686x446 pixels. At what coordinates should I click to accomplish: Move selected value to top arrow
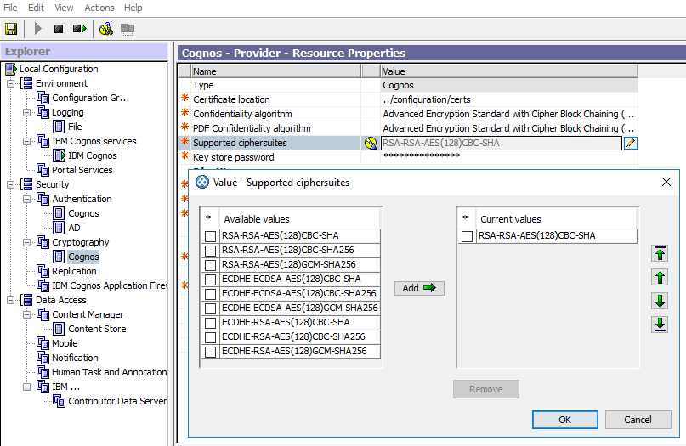[x=660, y=254]
